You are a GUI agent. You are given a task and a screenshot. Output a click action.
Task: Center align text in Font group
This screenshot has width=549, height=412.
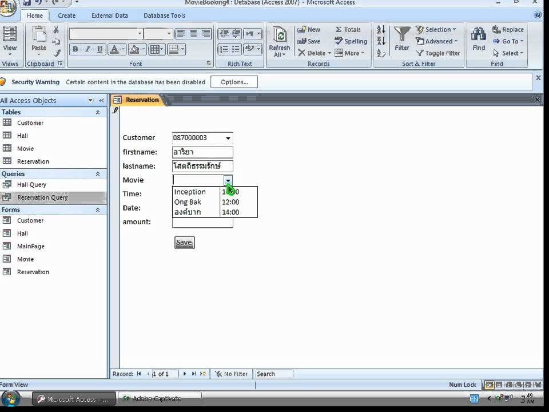[193, 34]
